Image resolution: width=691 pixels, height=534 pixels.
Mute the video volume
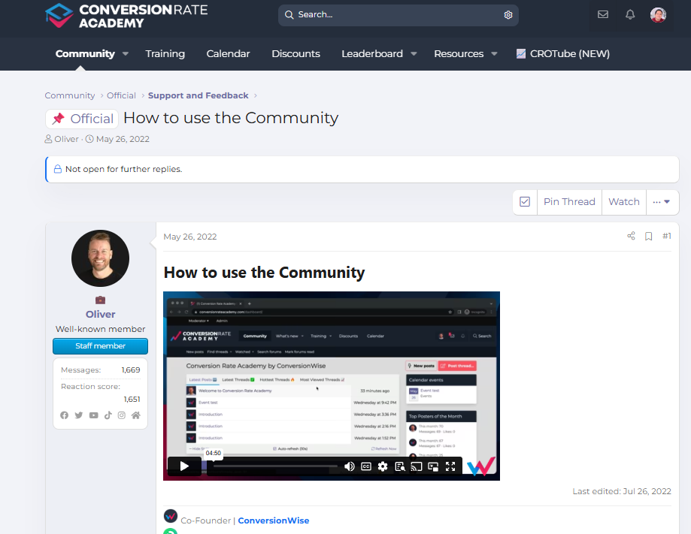(x=350, y=466)
